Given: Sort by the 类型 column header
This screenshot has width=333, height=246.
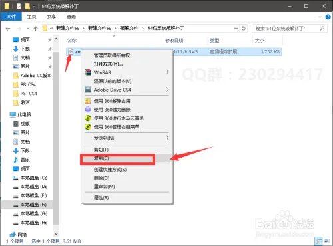Looking at the screenshot, I should [214, 40].
